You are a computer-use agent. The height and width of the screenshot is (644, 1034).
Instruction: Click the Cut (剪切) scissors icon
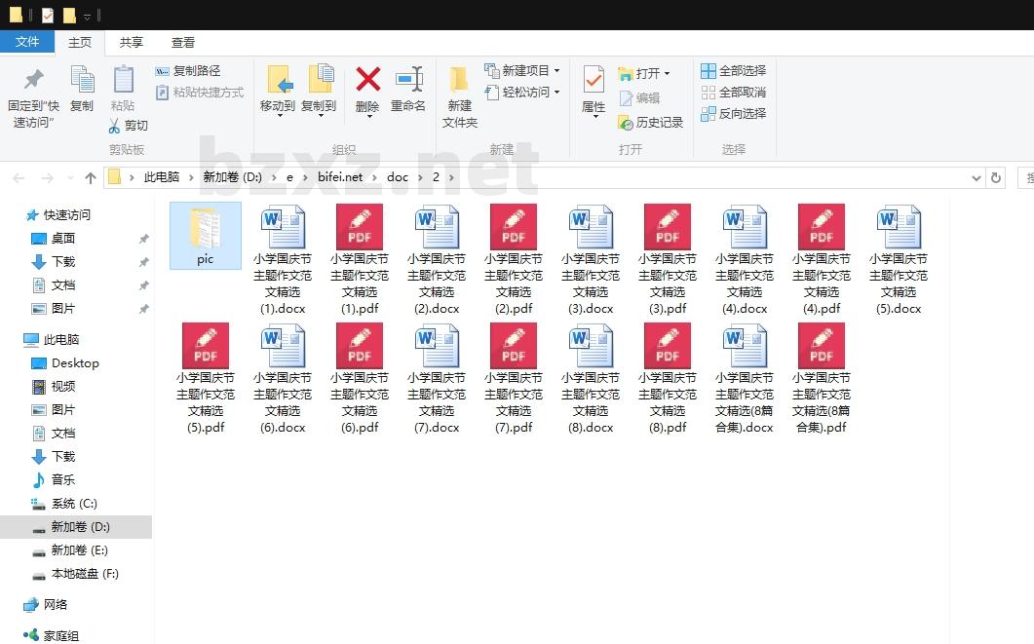115,126
